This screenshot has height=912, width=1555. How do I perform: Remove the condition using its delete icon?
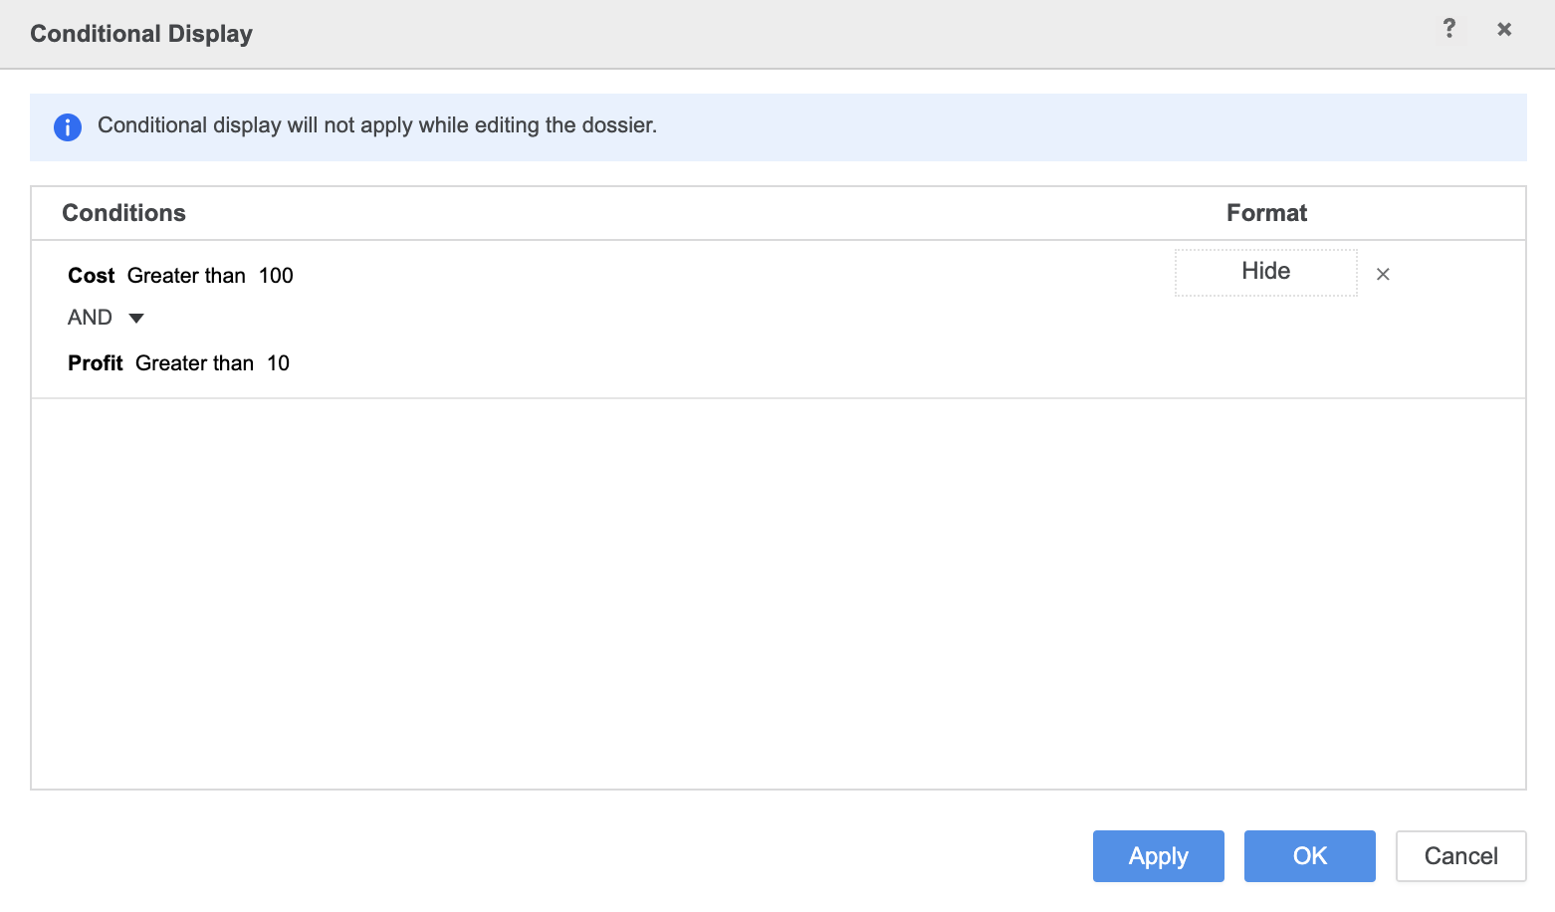[1383, 275]
